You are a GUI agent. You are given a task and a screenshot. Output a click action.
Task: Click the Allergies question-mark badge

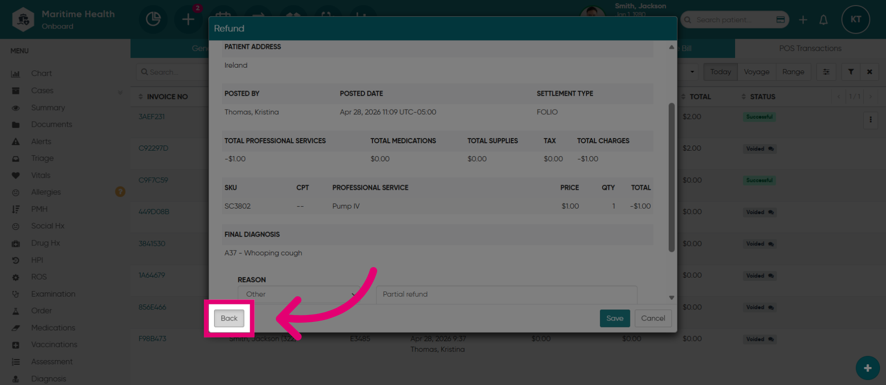coord(120,192)
